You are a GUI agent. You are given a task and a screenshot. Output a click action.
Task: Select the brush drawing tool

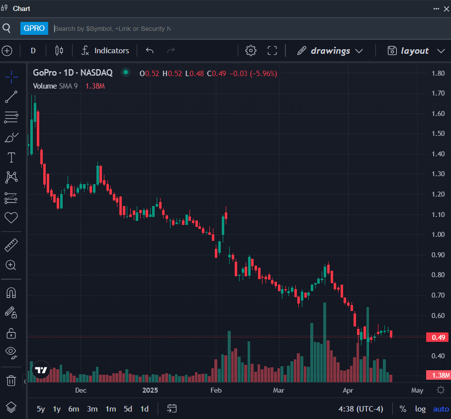pos(11,137)
